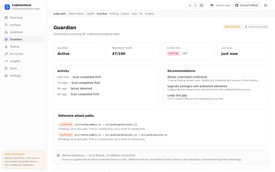Click the Local scans only badge
This screenshot has width=275, height=172.
coord(256,27)
